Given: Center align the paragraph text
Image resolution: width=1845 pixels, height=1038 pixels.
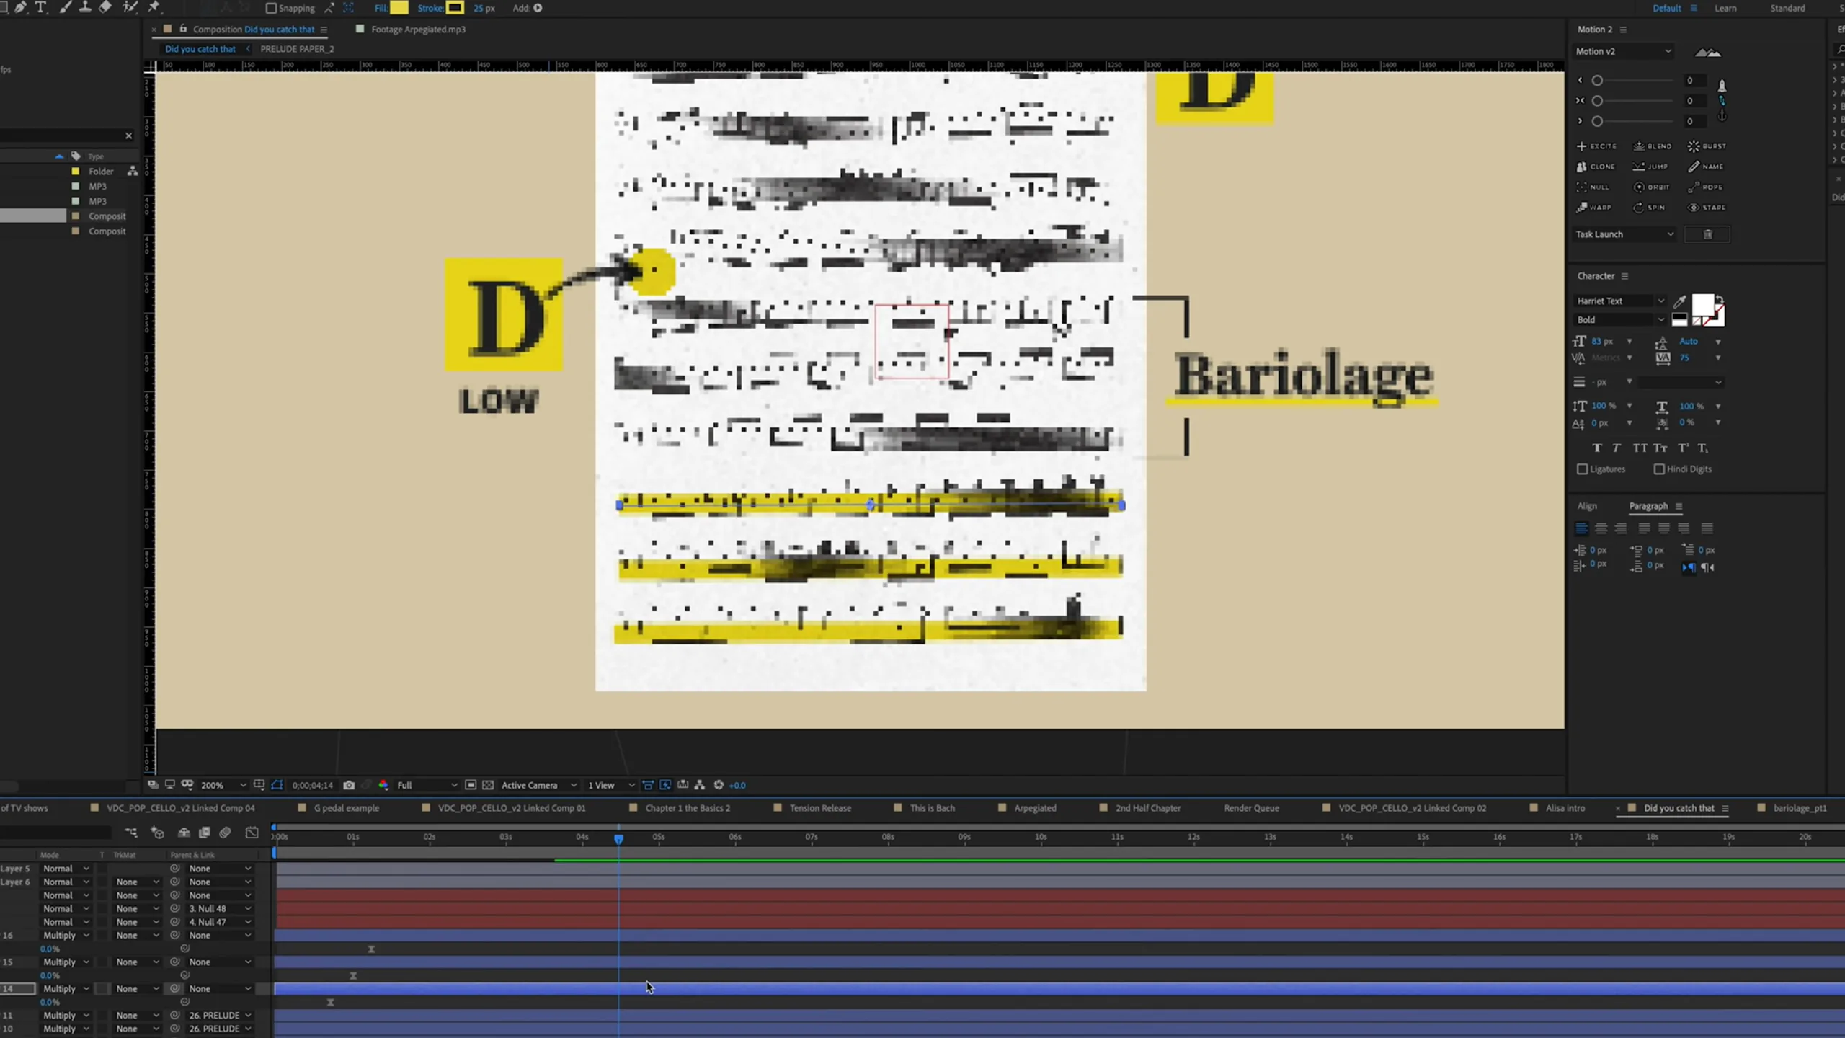Looking at the screenshot, I should coord(1601,528).
